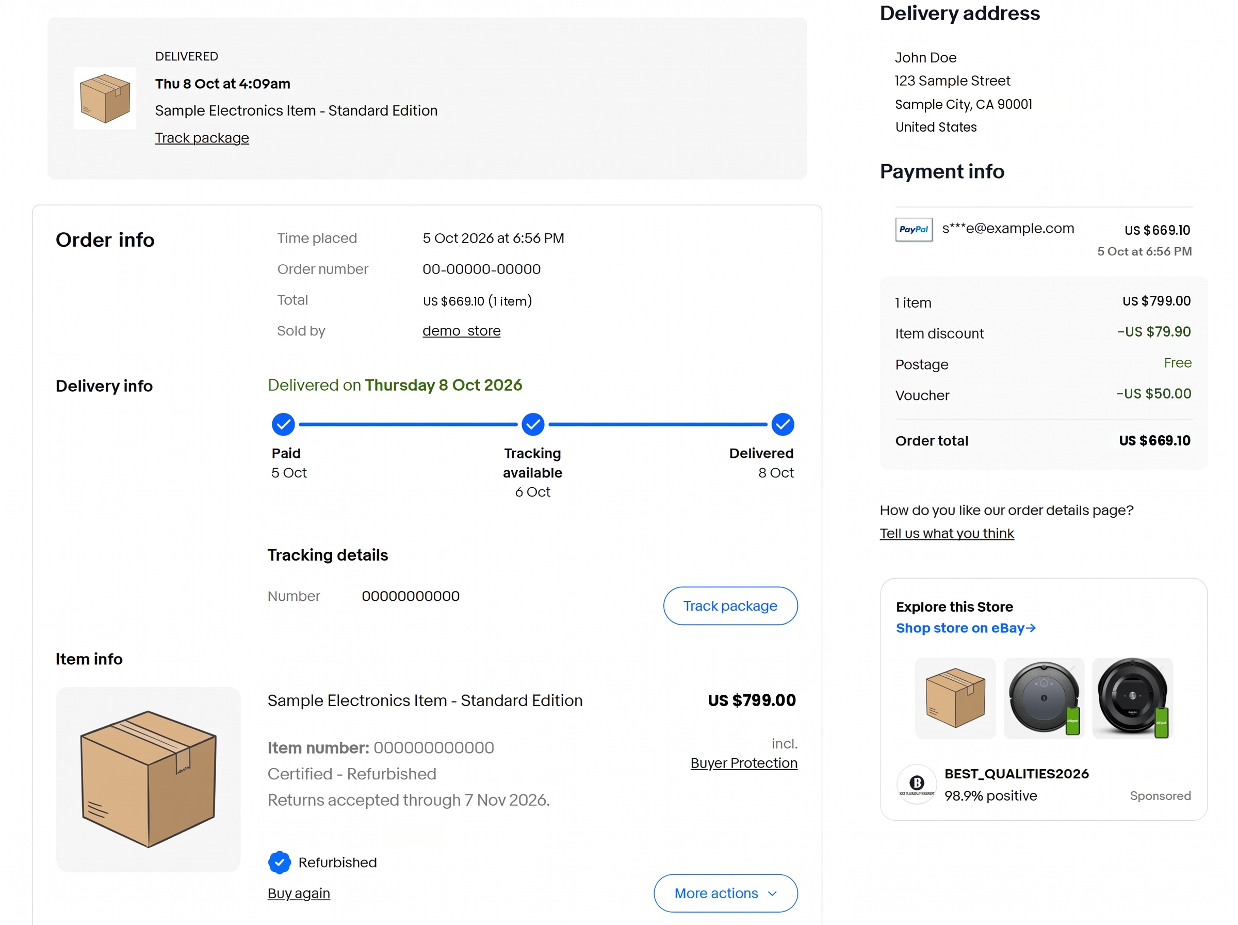Open Shop store on eBay link
Image resolution: width=1238 pixels, height=925 pixels.
point(965,628)
